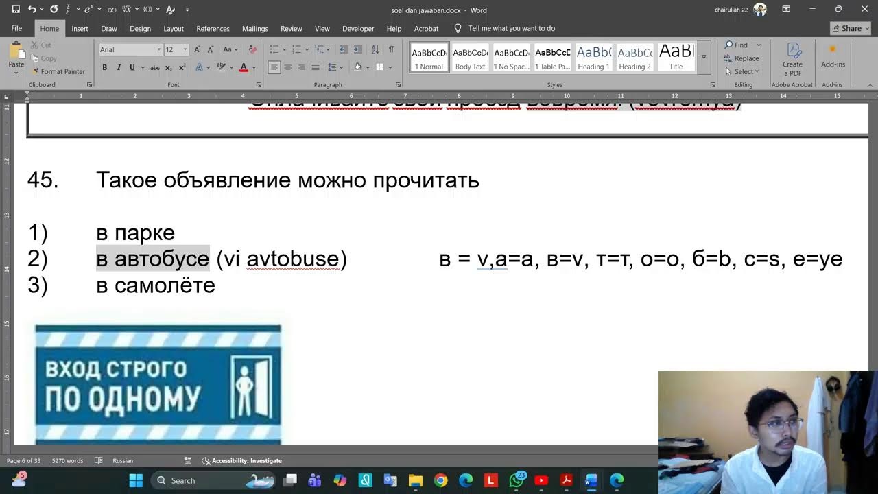Click the Windows Start button
Screen dimensions: 878x494
136,480
